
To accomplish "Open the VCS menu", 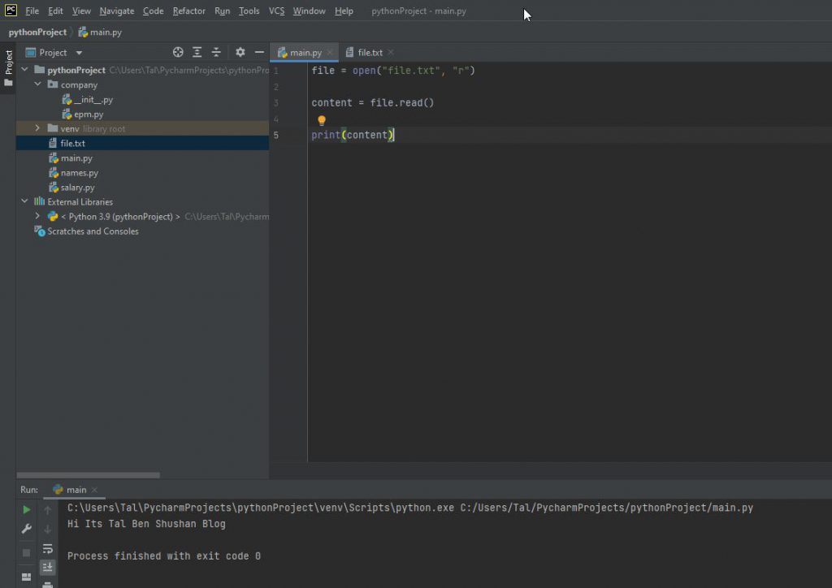I will (x=276, y=11).
